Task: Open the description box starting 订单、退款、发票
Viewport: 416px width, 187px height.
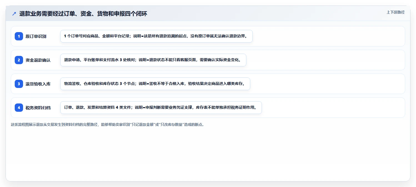Action: (161, 108)
